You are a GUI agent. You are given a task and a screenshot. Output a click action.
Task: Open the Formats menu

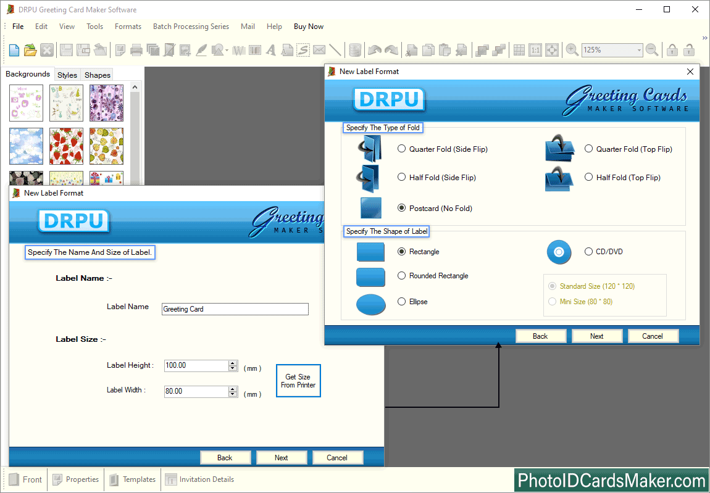pos(128,27)
